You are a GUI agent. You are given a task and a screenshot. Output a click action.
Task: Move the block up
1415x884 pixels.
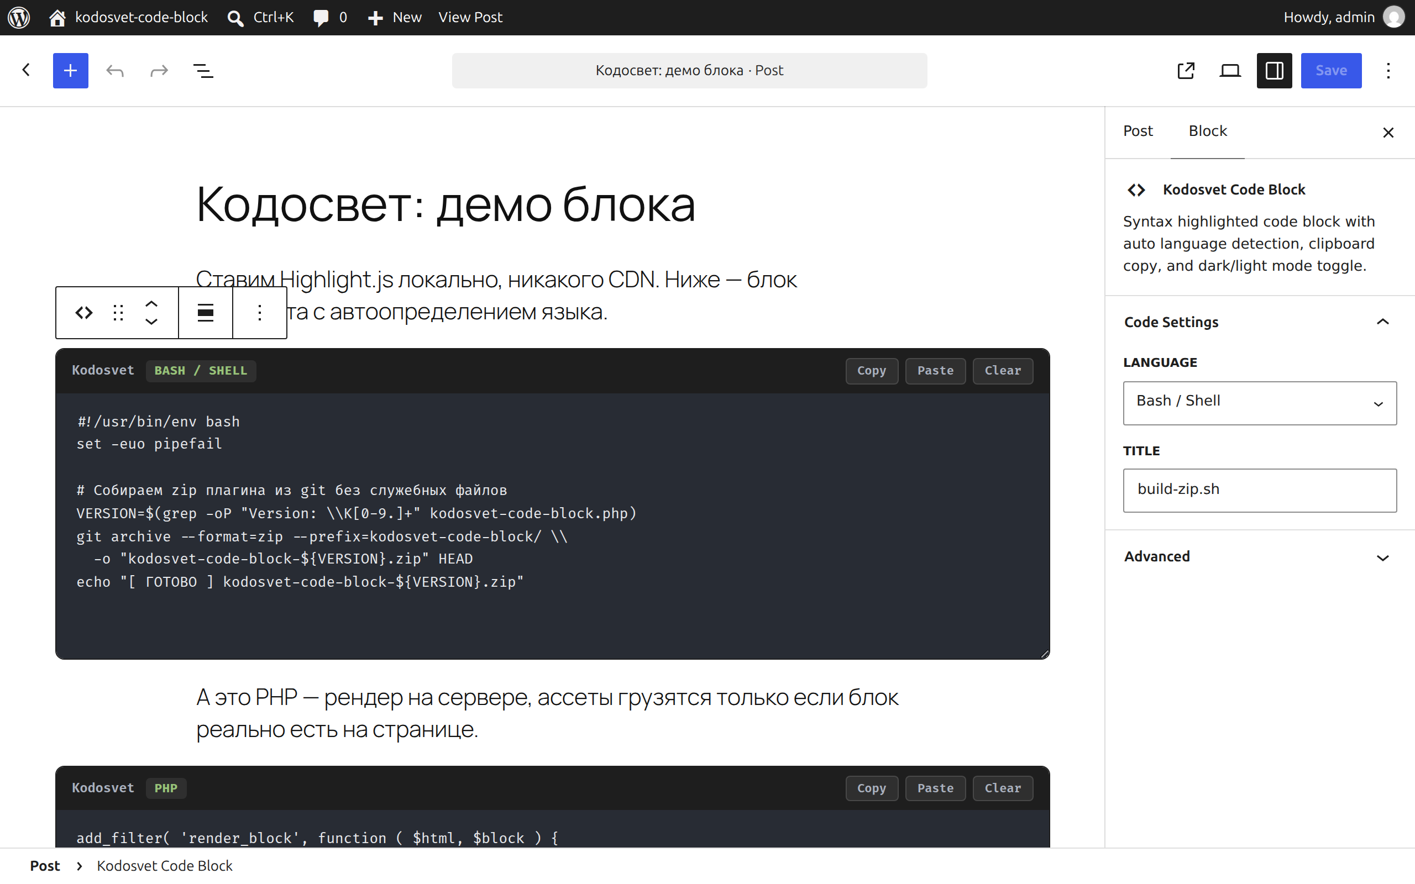tap(151, 304)
